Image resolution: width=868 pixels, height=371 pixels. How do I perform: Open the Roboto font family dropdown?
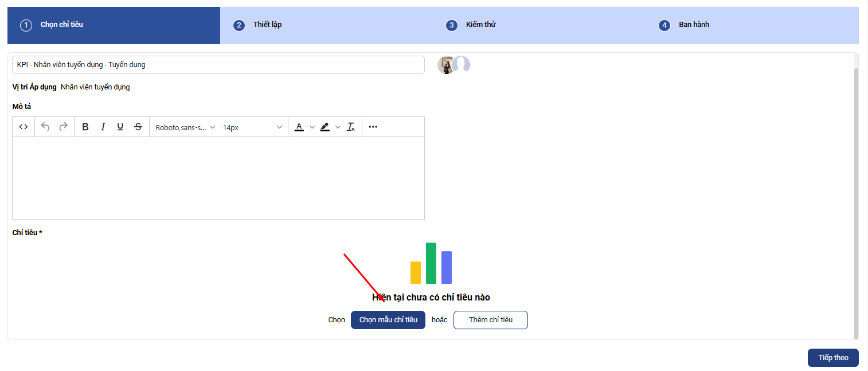click(185, 127)
